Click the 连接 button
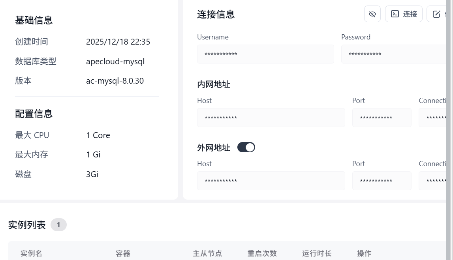 404,13
